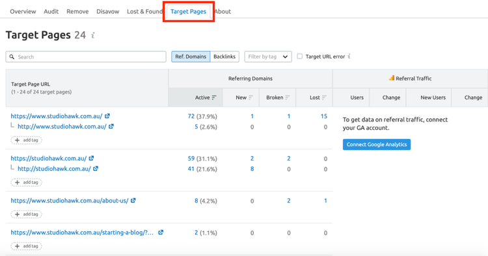Open external link icon for https://www.studiohawk.com.au/
The image size is (488, 256).
pos(107,116)
